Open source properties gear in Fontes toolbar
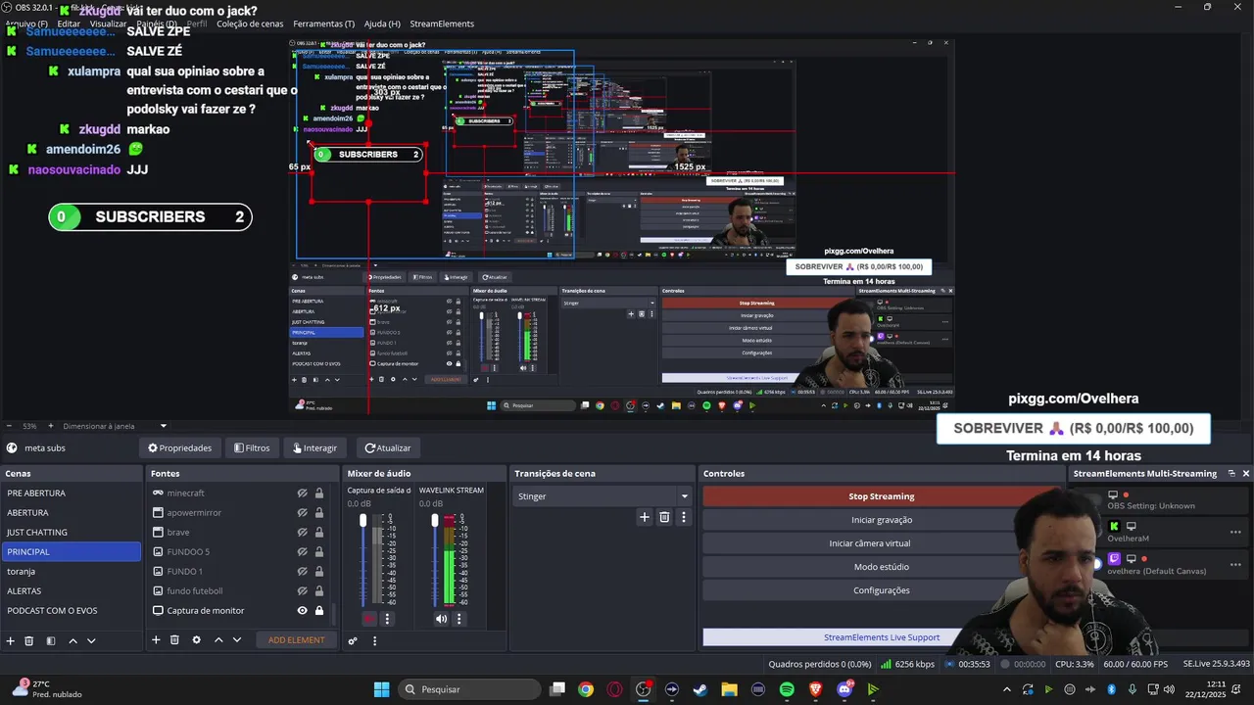 point(196,640)
